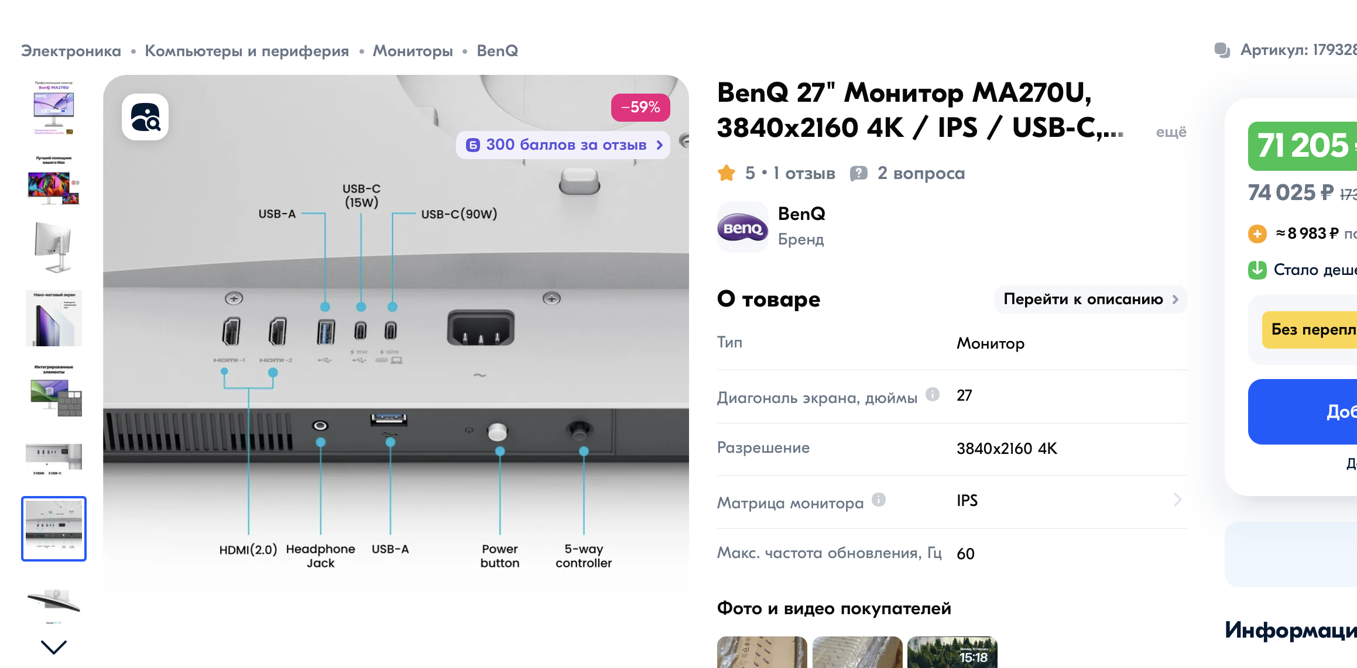Screen dimensions: 1357x668
Task: Select the '2 HDMI 2 USB-C' thumbnail
Action: [54, 460]
